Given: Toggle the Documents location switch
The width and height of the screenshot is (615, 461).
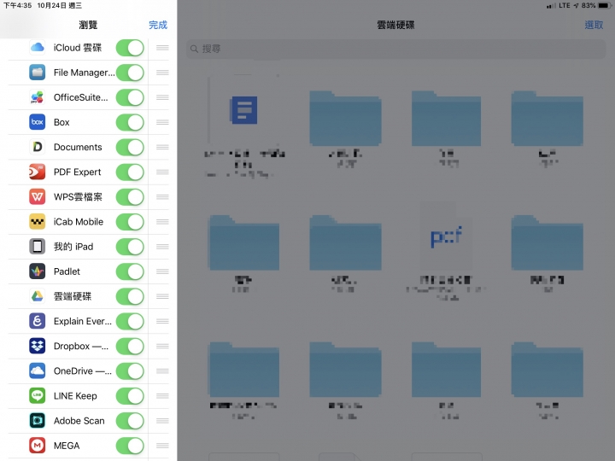Looking at the screenshot, I should [130, 148].
